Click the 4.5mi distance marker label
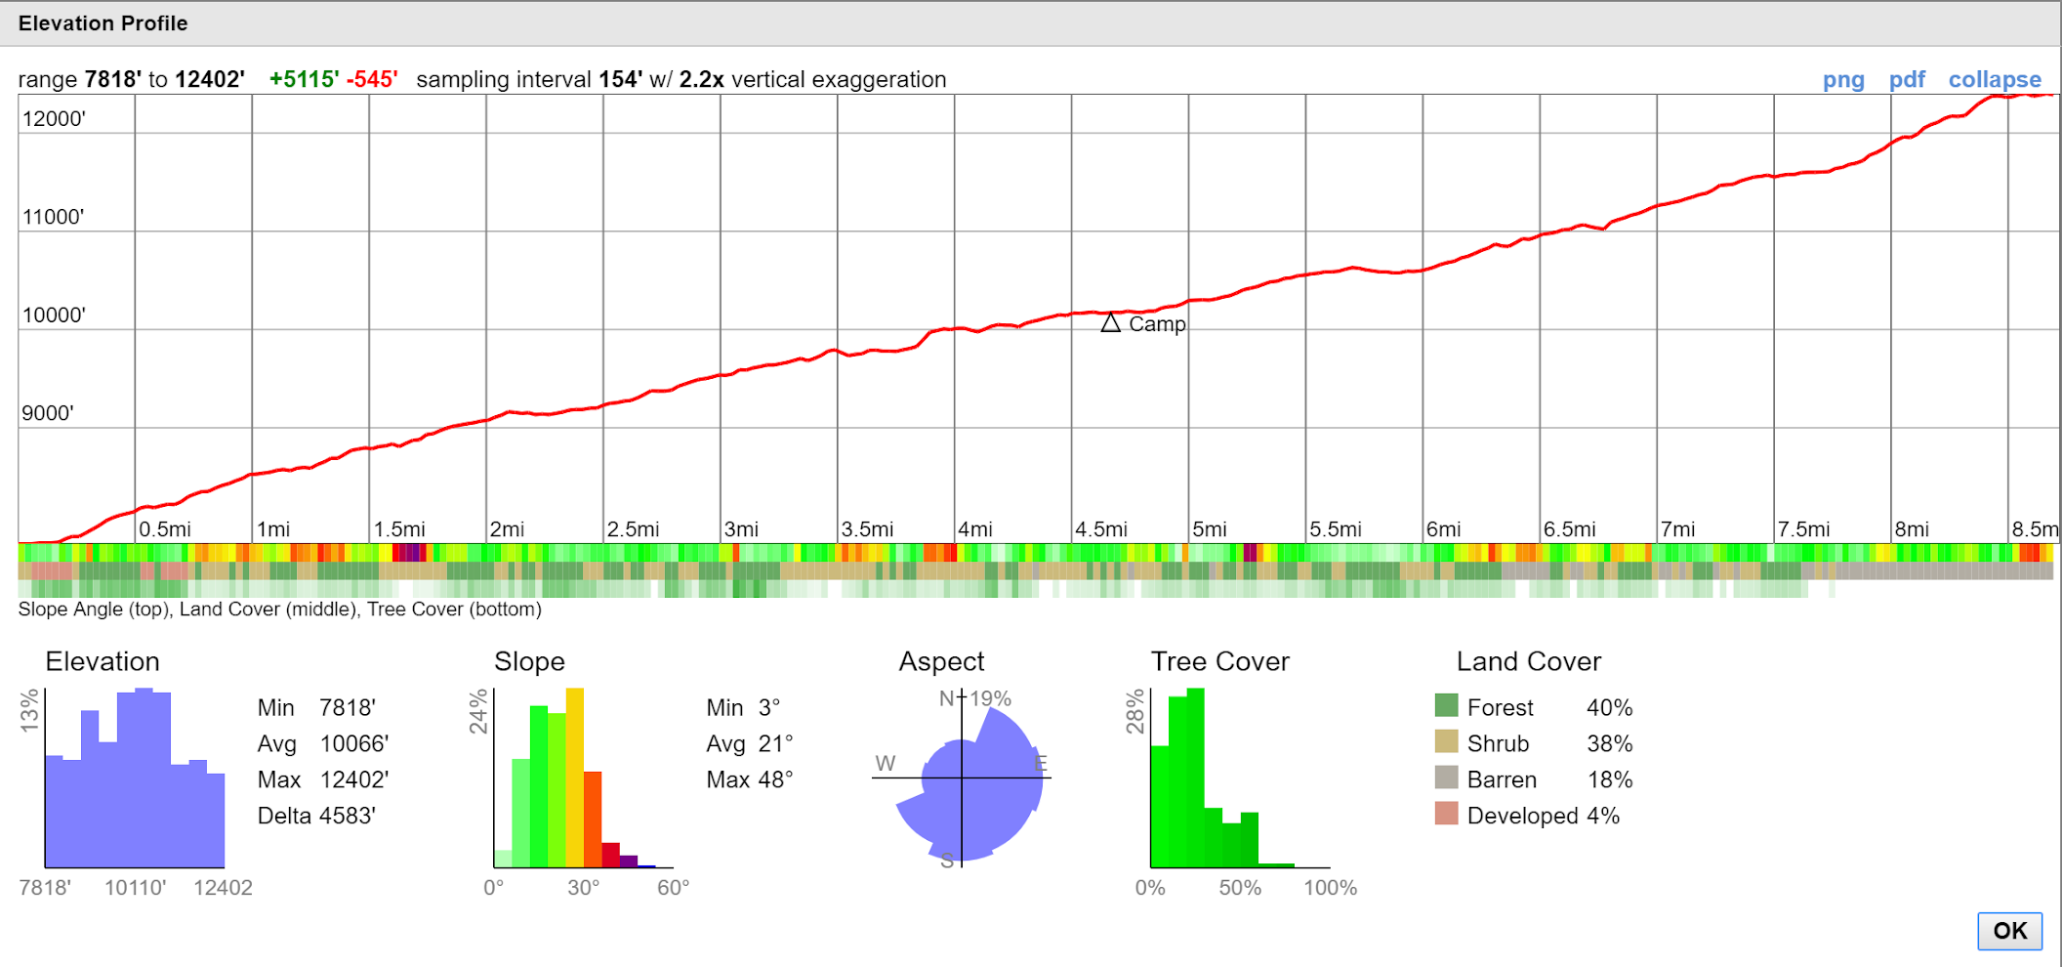Screen dimensions: 2062x967 tap(1101, 529)
